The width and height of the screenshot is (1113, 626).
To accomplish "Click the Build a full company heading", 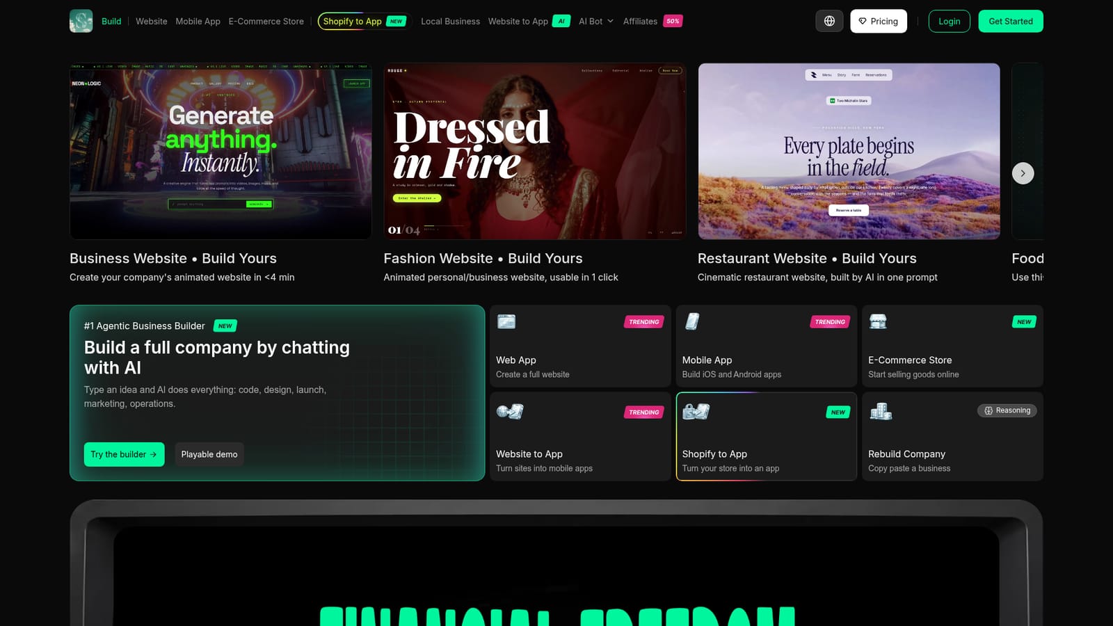I will click(217, 357).
